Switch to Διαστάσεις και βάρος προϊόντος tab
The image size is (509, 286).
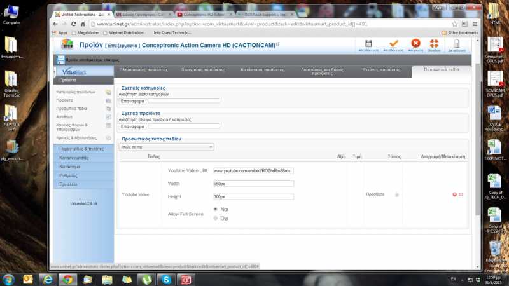point(322,71)
